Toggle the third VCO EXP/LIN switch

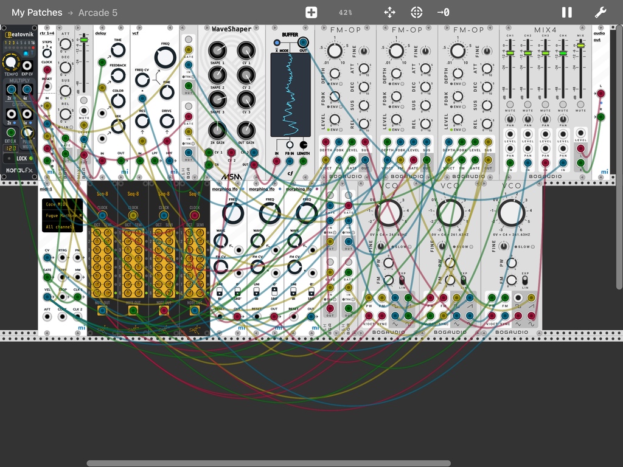525,280
